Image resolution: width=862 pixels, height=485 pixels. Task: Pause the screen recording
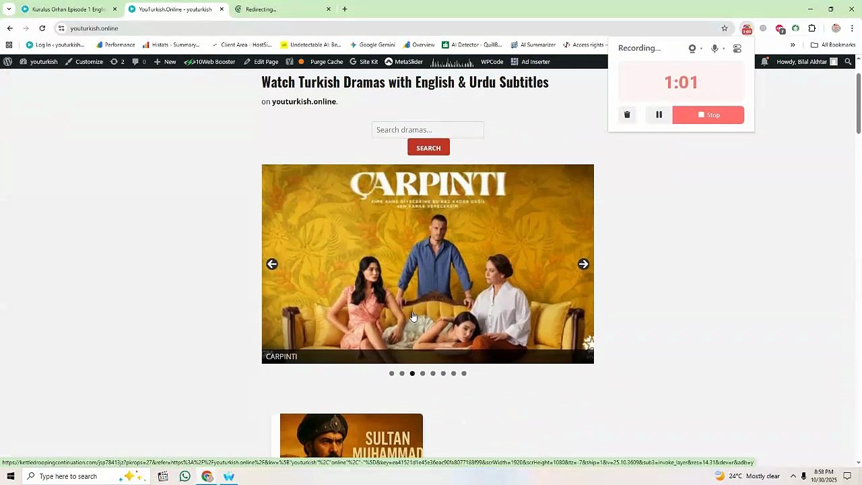[659, 115]
